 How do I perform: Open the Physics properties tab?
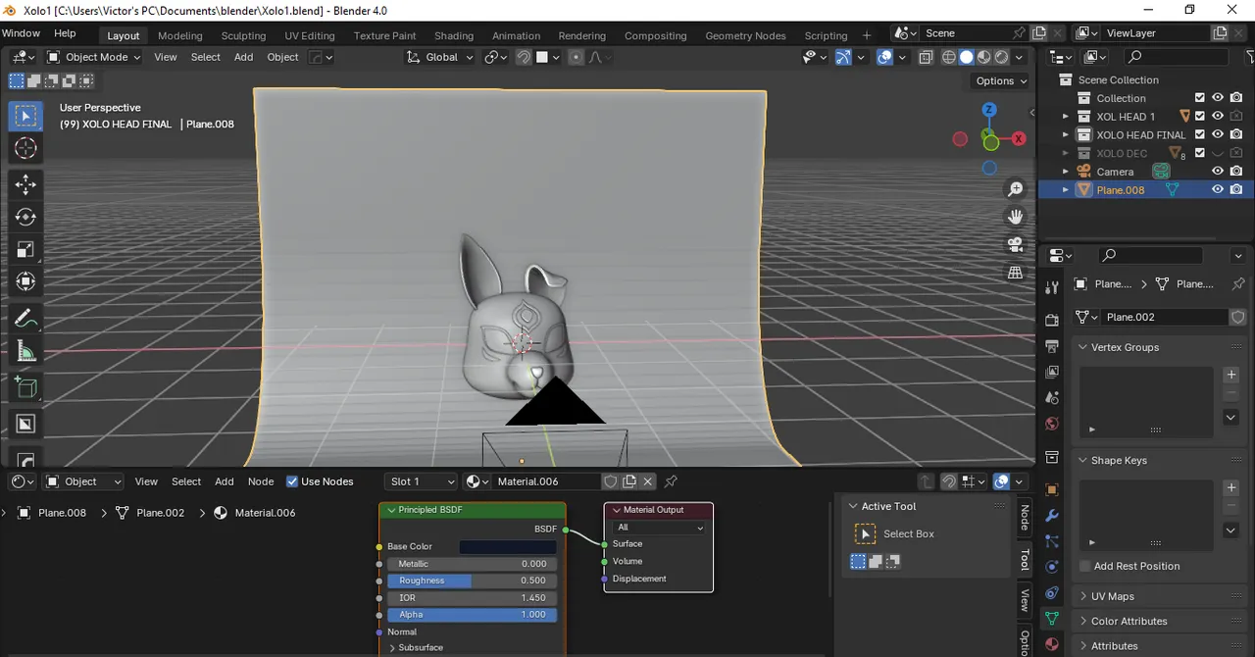[x=1052, y=567]
